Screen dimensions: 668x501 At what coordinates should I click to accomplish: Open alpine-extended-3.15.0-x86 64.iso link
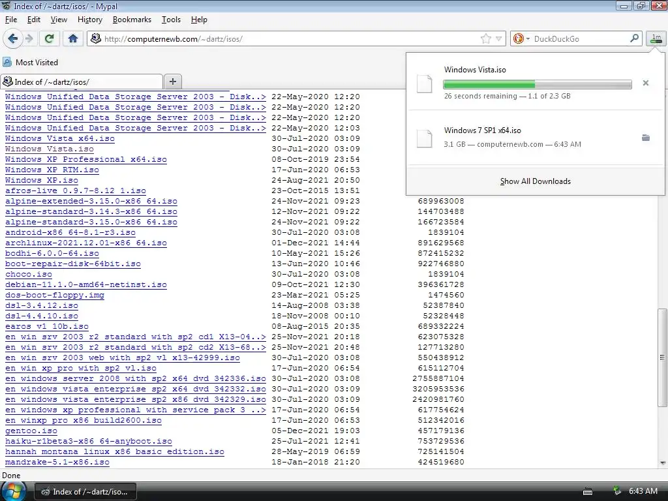[x=91, y=201]
